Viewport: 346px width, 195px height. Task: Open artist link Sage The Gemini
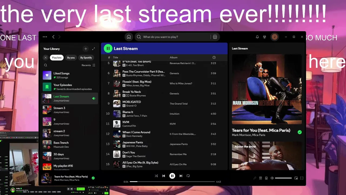pyautogui.click(x=136, y=156)
